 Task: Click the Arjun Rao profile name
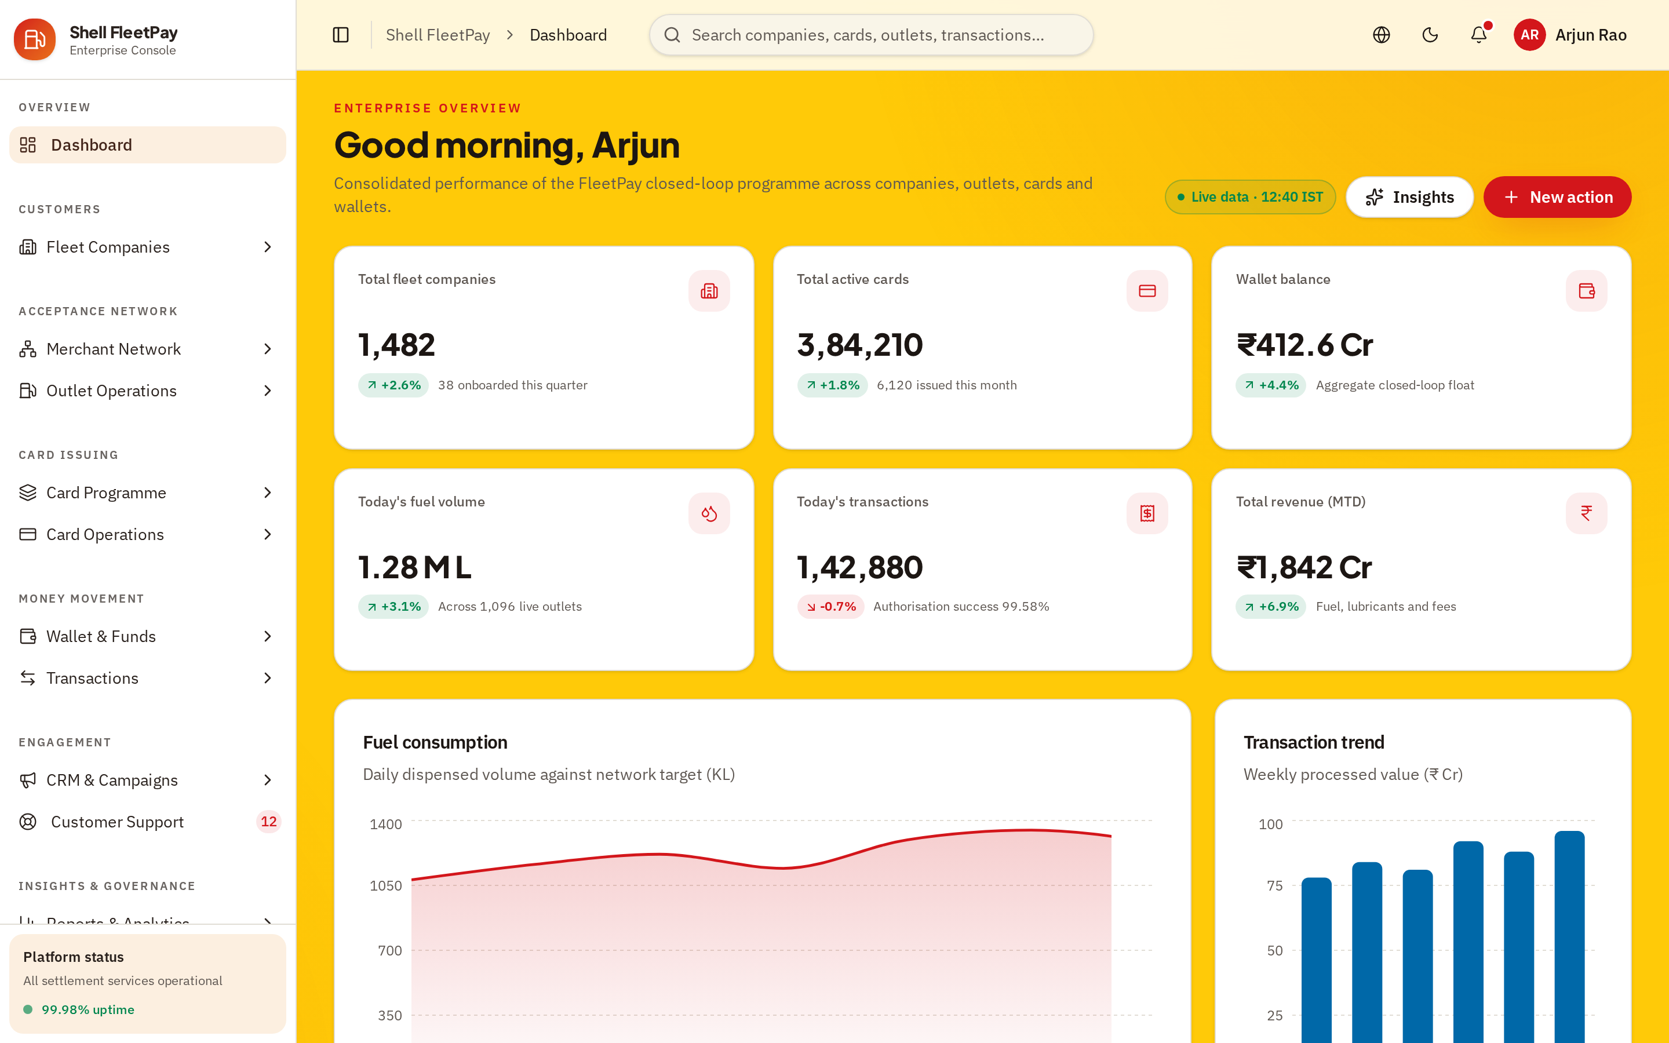1590,35
